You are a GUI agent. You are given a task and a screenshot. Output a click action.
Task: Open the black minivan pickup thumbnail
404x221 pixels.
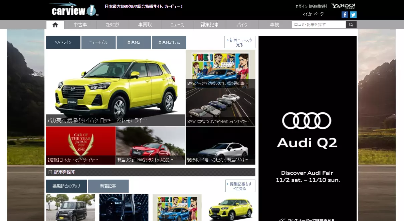tap(70, 208)
